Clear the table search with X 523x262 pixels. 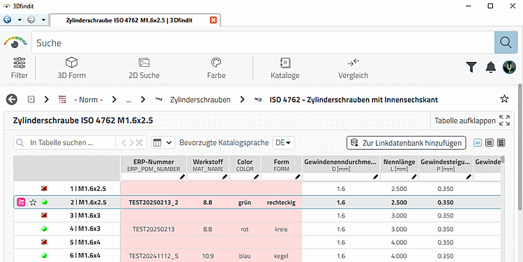(139, 143)
